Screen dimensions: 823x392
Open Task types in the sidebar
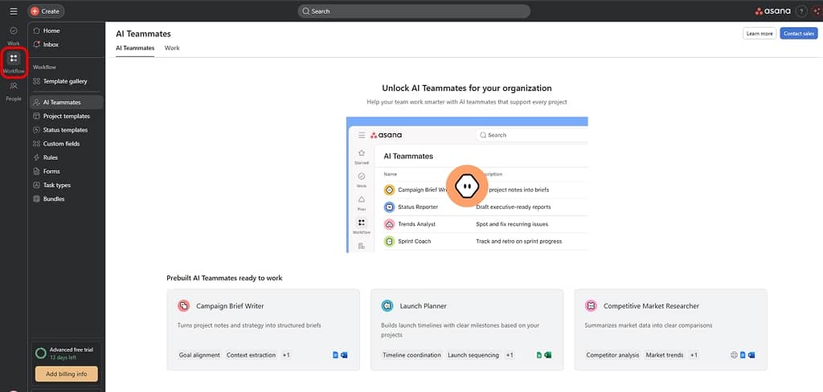tap(67, 186)
